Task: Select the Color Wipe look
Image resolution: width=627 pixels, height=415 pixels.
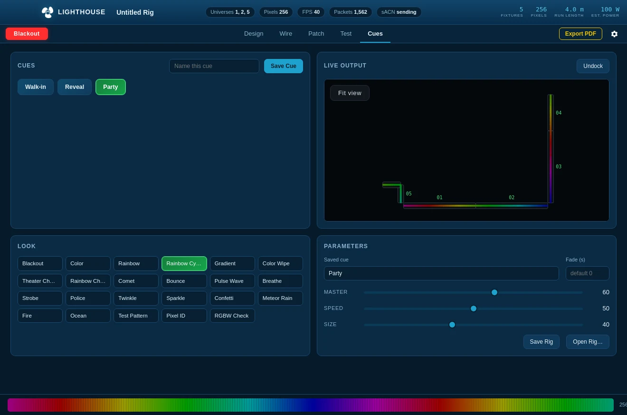Action: 280,263
